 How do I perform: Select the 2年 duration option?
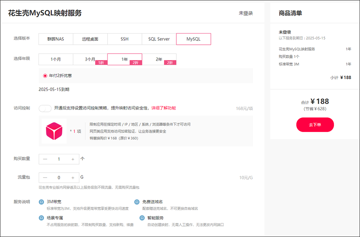click(159, 59)
